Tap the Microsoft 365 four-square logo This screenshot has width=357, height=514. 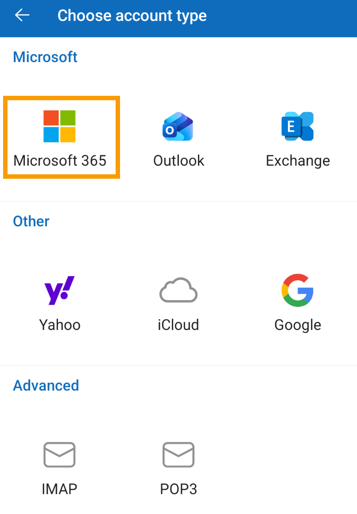(59, 126)
